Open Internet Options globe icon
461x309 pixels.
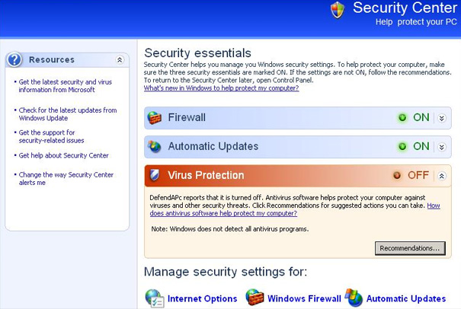tap(155, 298)
